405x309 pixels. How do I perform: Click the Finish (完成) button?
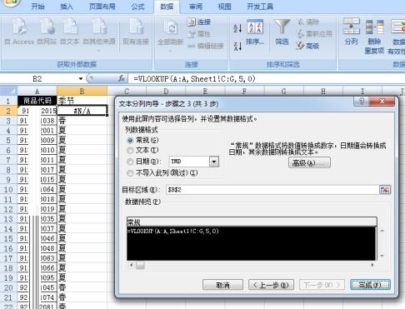click(370, 285)
